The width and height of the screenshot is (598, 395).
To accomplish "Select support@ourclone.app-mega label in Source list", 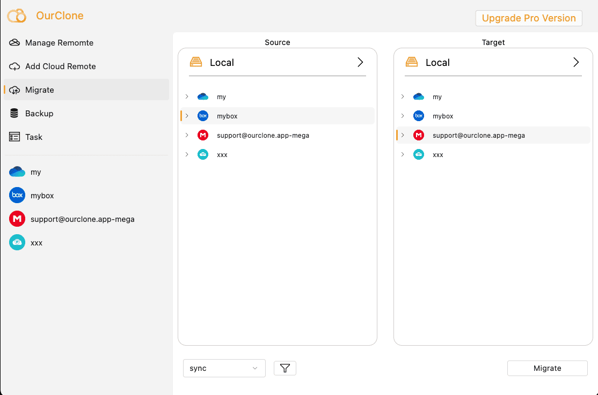I will point(263,135).
